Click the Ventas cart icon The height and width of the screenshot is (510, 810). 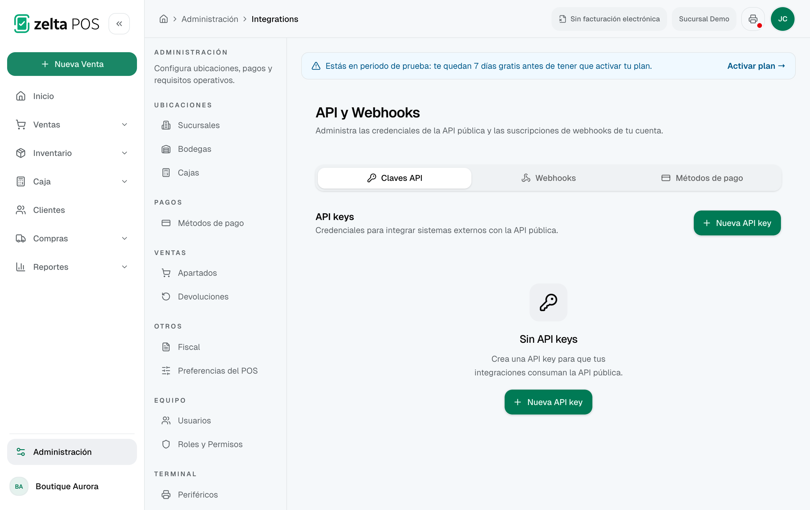tap(21, 125)
